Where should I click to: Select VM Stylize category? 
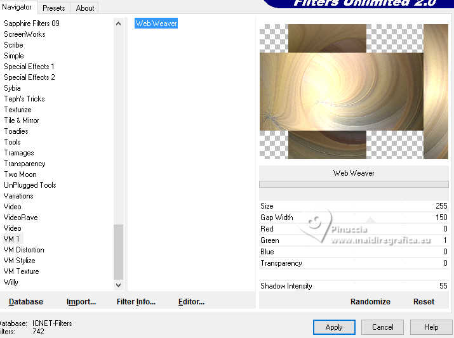click(20, 261)
